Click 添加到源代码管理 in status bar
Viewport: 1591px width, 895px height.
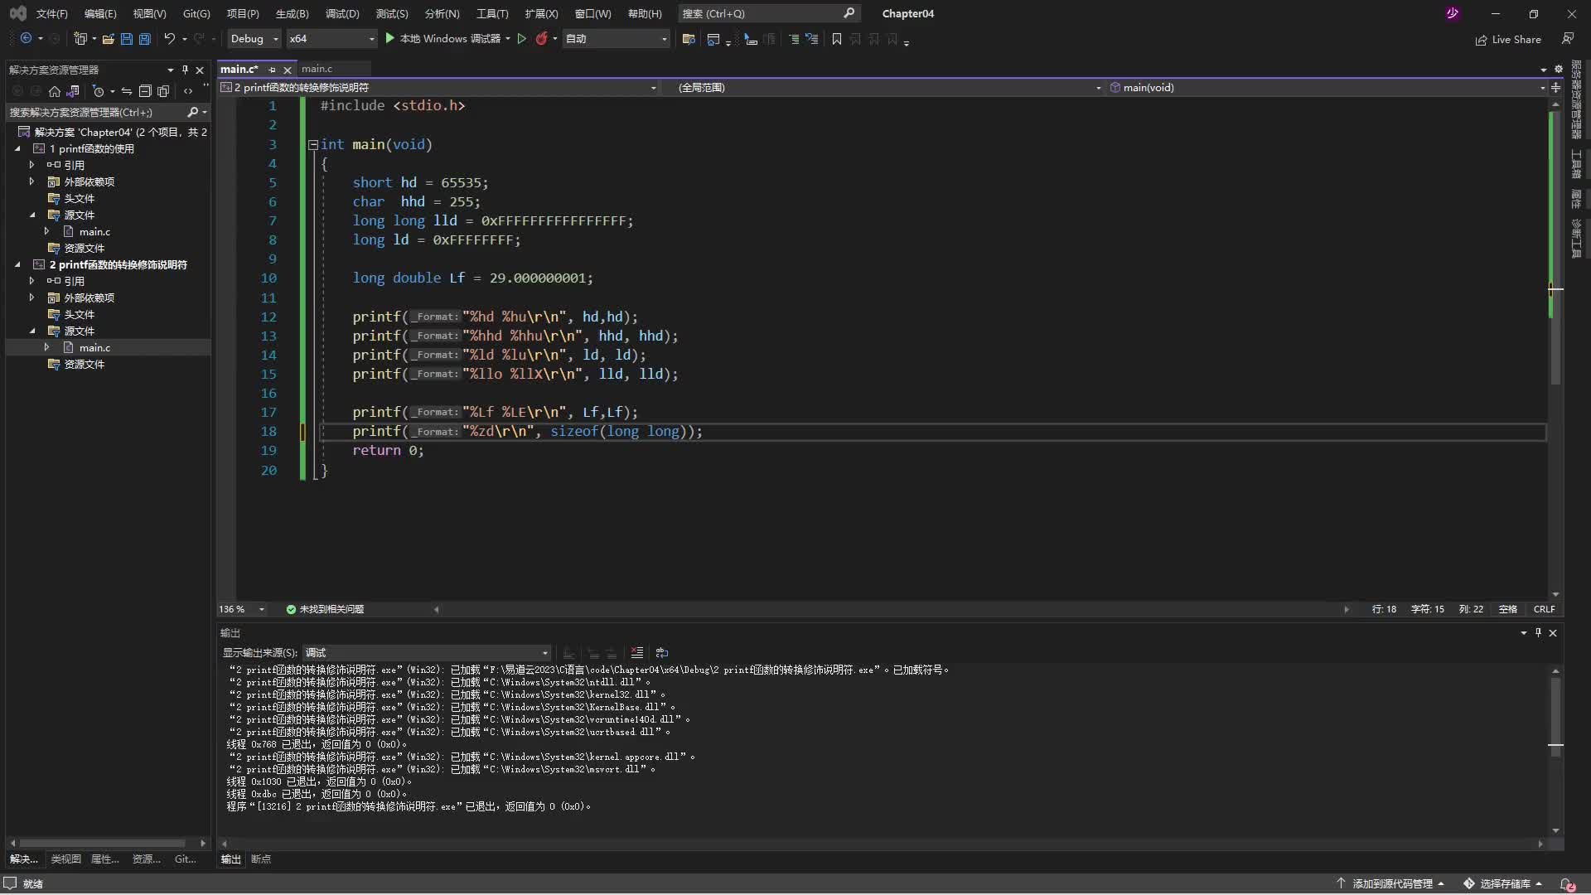coord(1391,883)
